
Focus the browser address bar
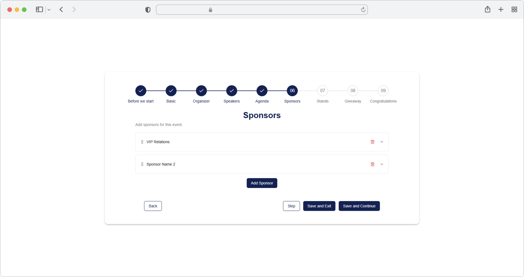tap(262, 10)
